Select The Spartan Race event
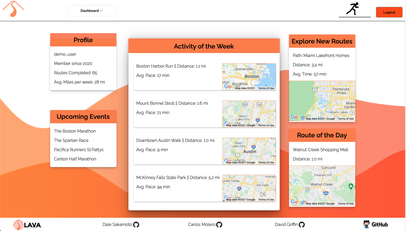This screenshot has width=406, height=231. point(71,140)
